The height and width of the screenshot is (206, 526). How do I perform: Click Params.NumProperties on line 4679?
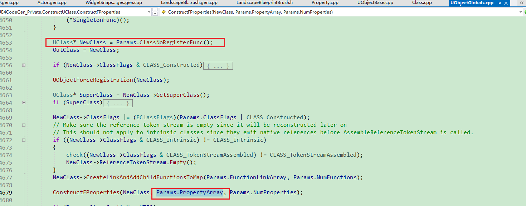[263, 192]
